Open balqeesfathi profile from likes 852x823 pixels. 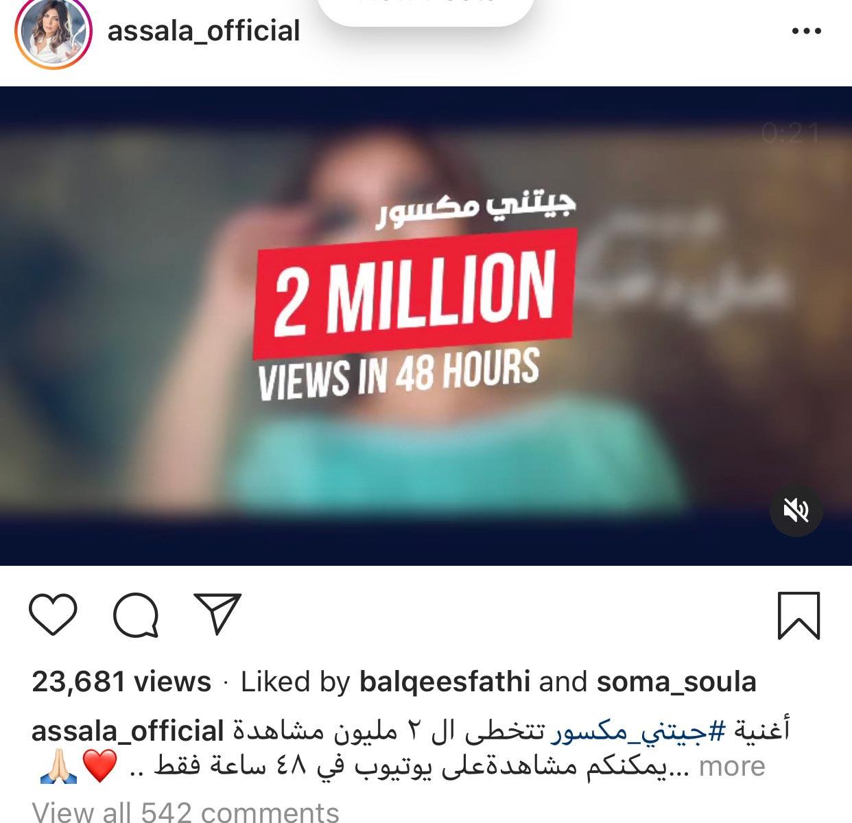pos(445,682)
